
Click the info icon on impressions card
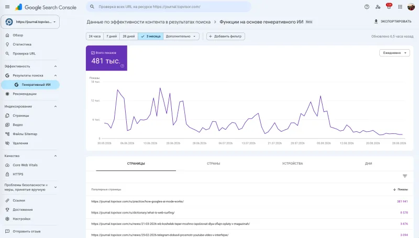pyautogui.click(x=123, y=66)
